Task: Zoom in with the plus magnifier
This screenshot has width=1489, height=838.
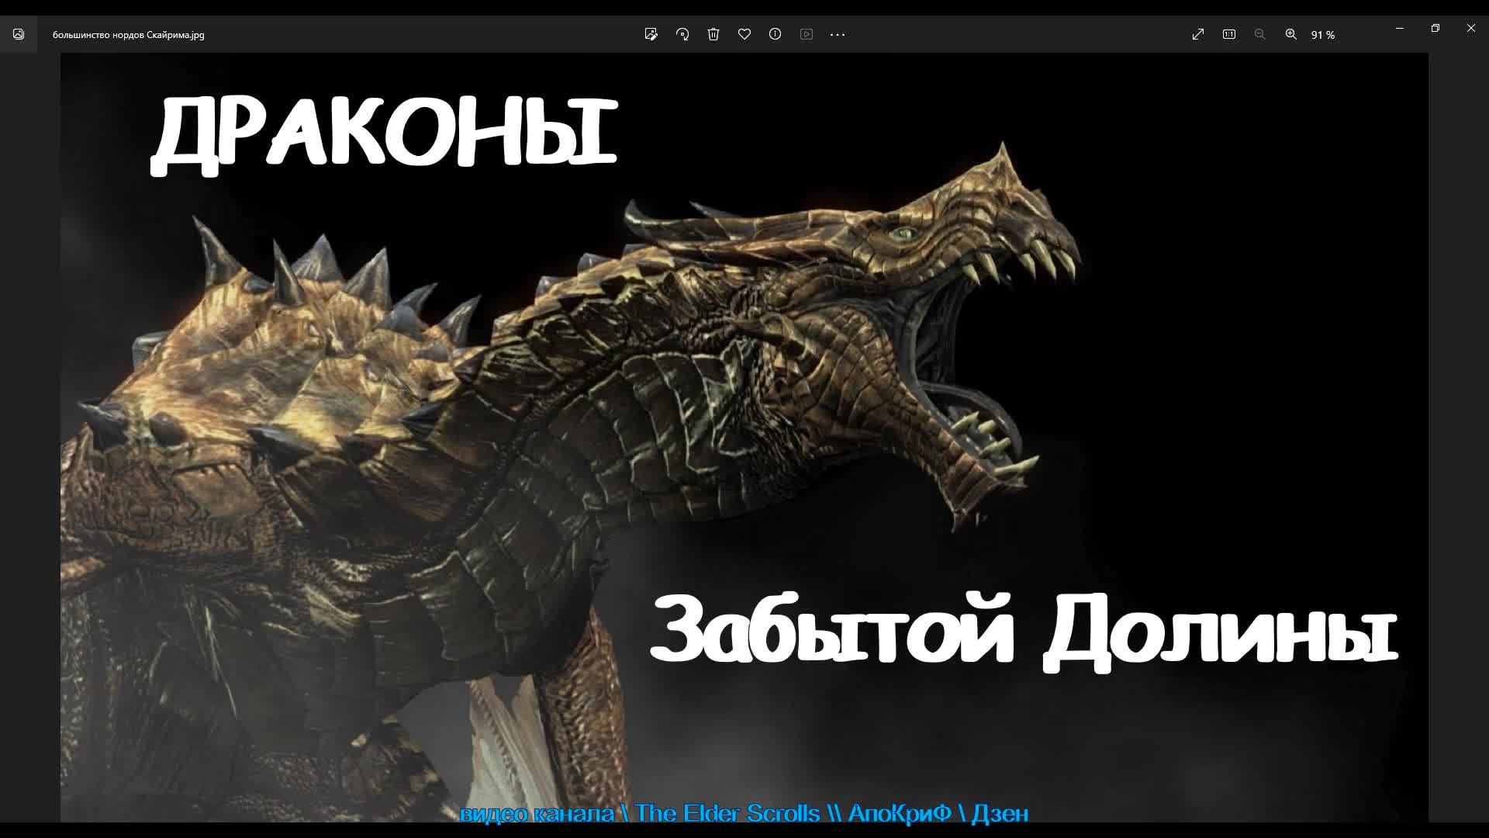Action: pos(1291,34)
